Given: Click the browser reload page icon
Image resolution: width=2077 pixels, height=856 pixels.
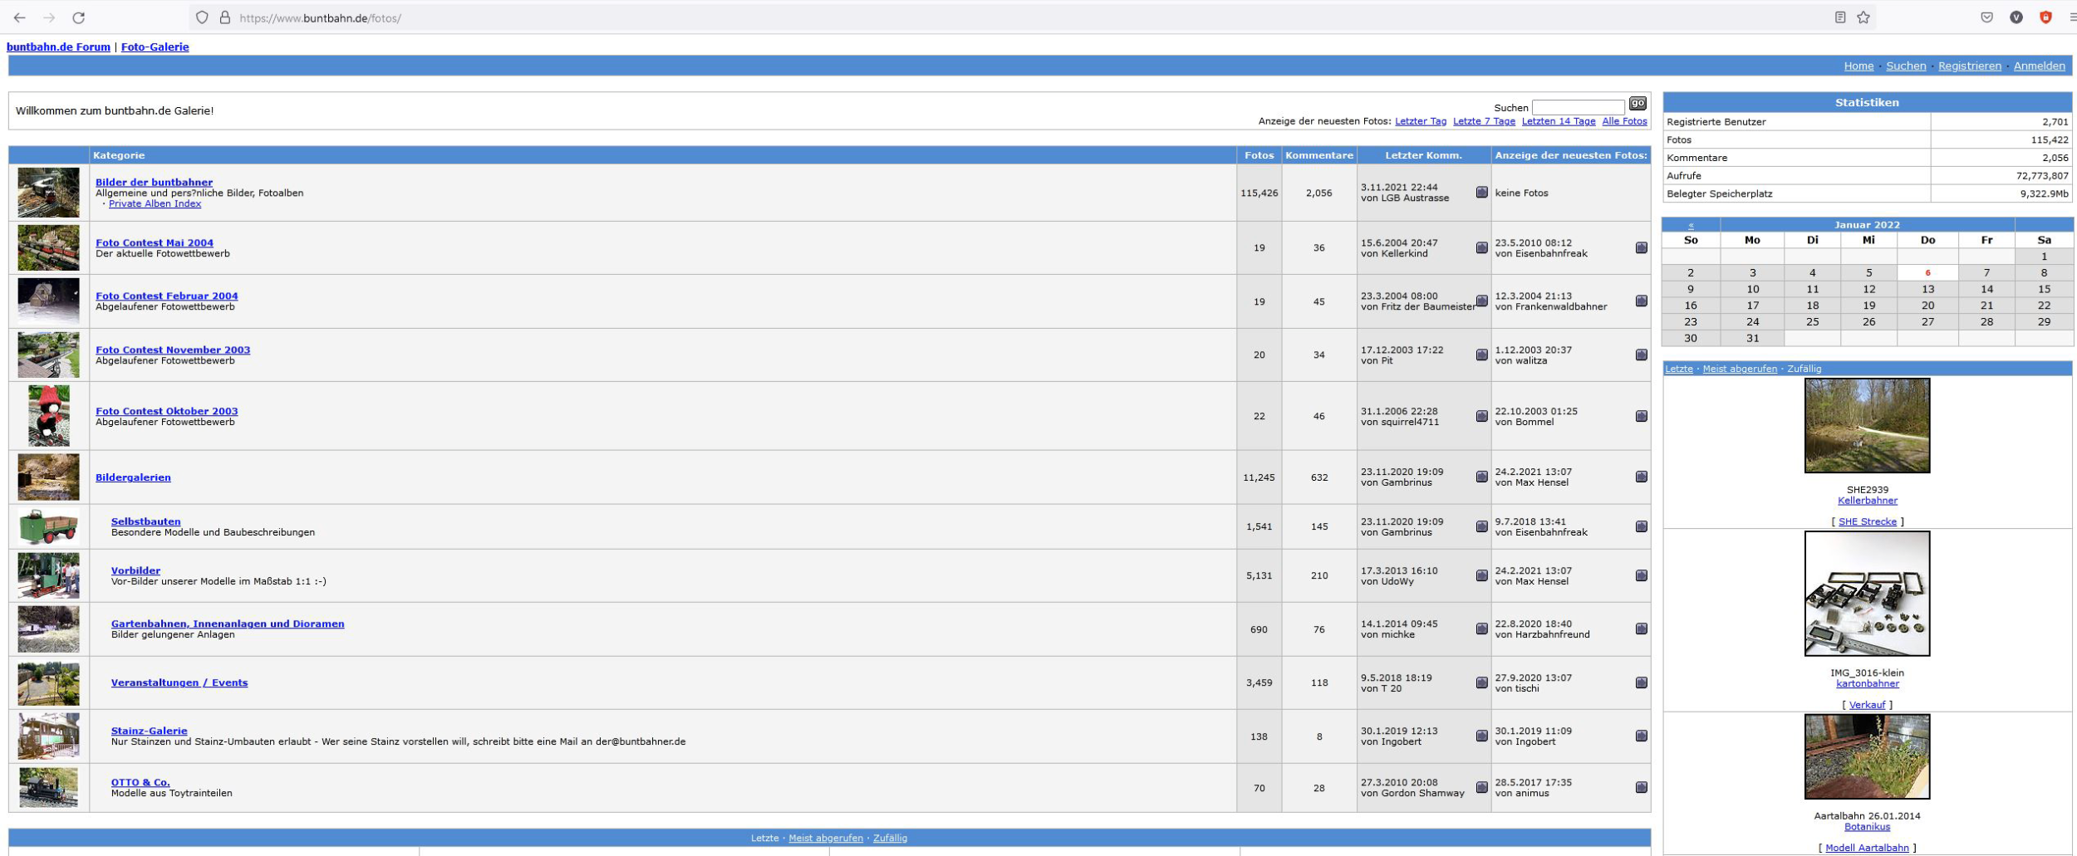Looking at the screenshot, I should (x=78, y=17).
